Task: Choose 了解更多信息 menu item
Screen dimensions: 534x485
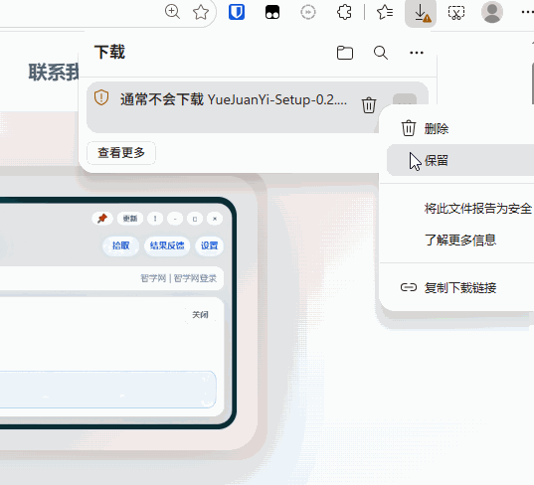Action: pyautogui.click(x=460, y=240)
